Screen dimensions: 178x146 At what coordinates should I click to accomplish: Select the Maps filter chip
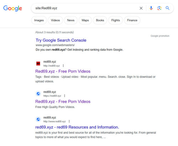[85, 20]
